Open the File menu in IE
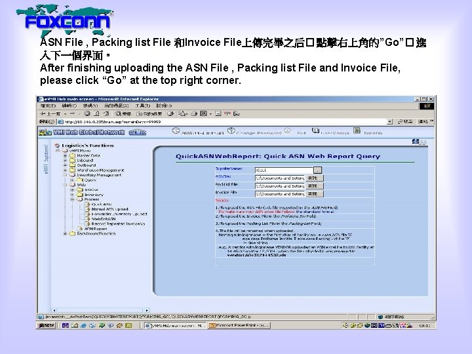Viewport: 472px width, 354px height. [48, 106]
